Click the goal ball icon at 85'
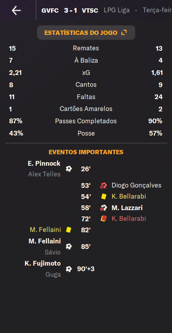172x333 pixels. [x=69, y=247]
